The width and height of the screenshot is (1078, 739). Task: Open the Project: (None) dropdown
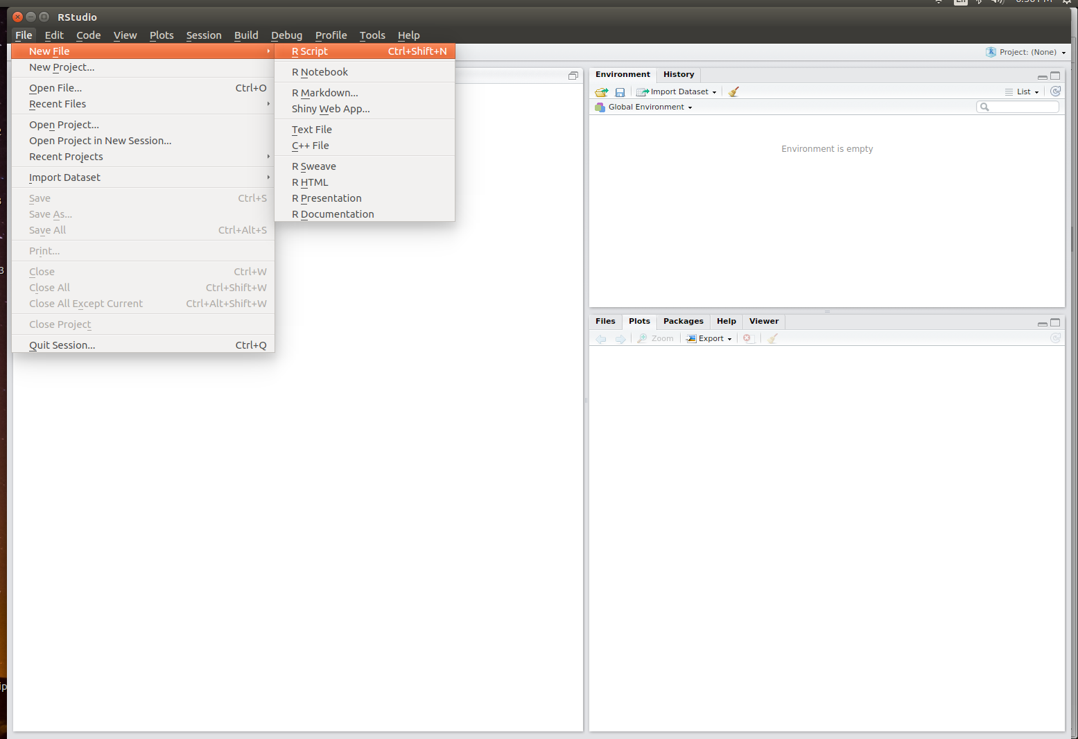pos(1026,52)
